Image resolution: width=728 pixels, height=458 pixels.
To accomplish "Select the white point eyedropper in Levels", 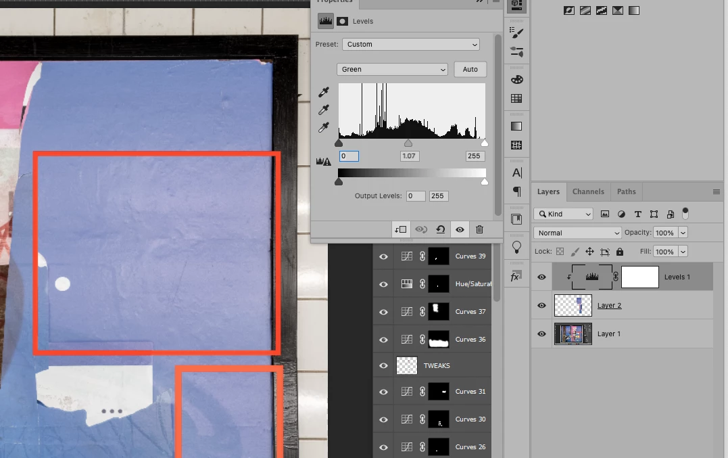I will coord(324,127).
